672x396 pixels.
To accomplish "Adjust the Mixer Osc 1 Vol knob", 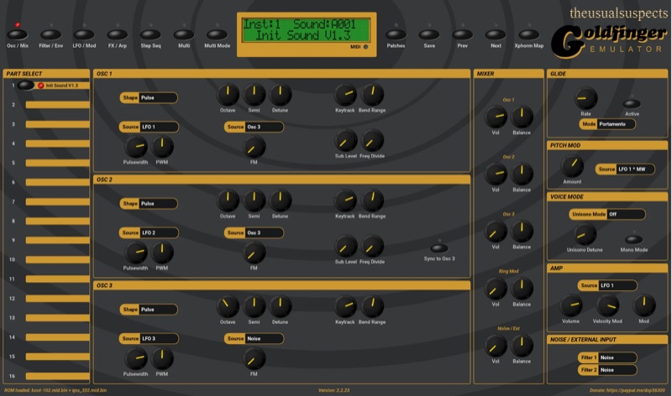I will click(496, 117).
